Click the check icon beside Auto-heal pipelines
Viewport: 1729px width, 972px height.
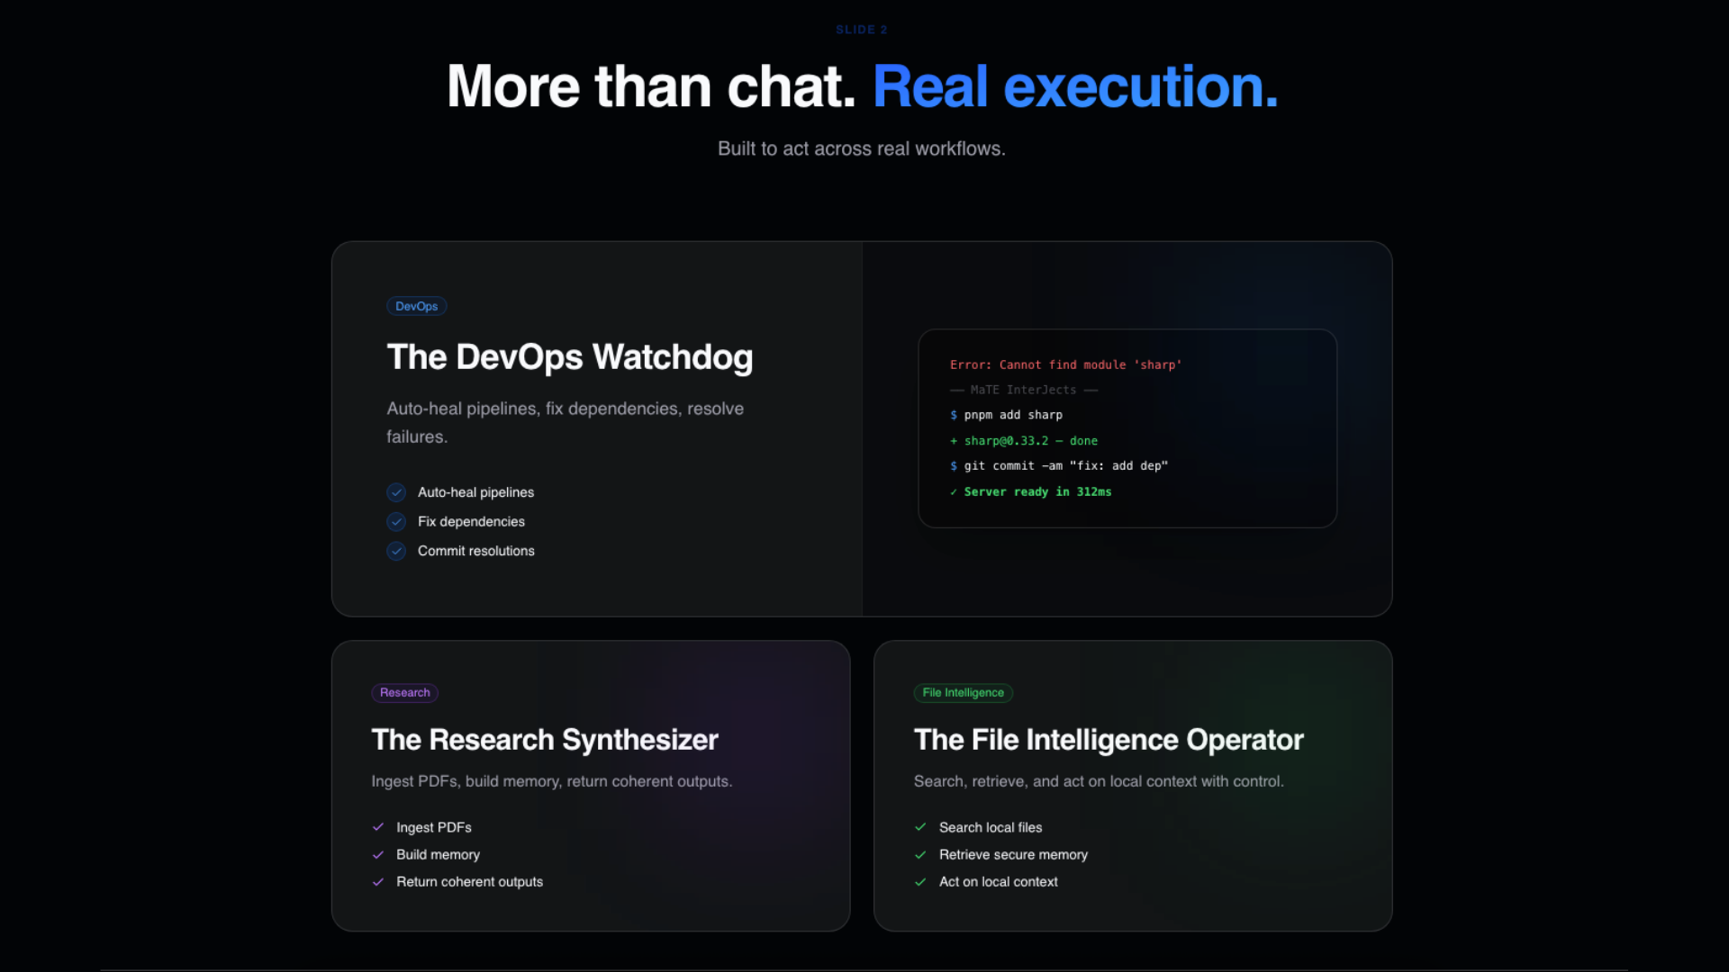(396, 492)
